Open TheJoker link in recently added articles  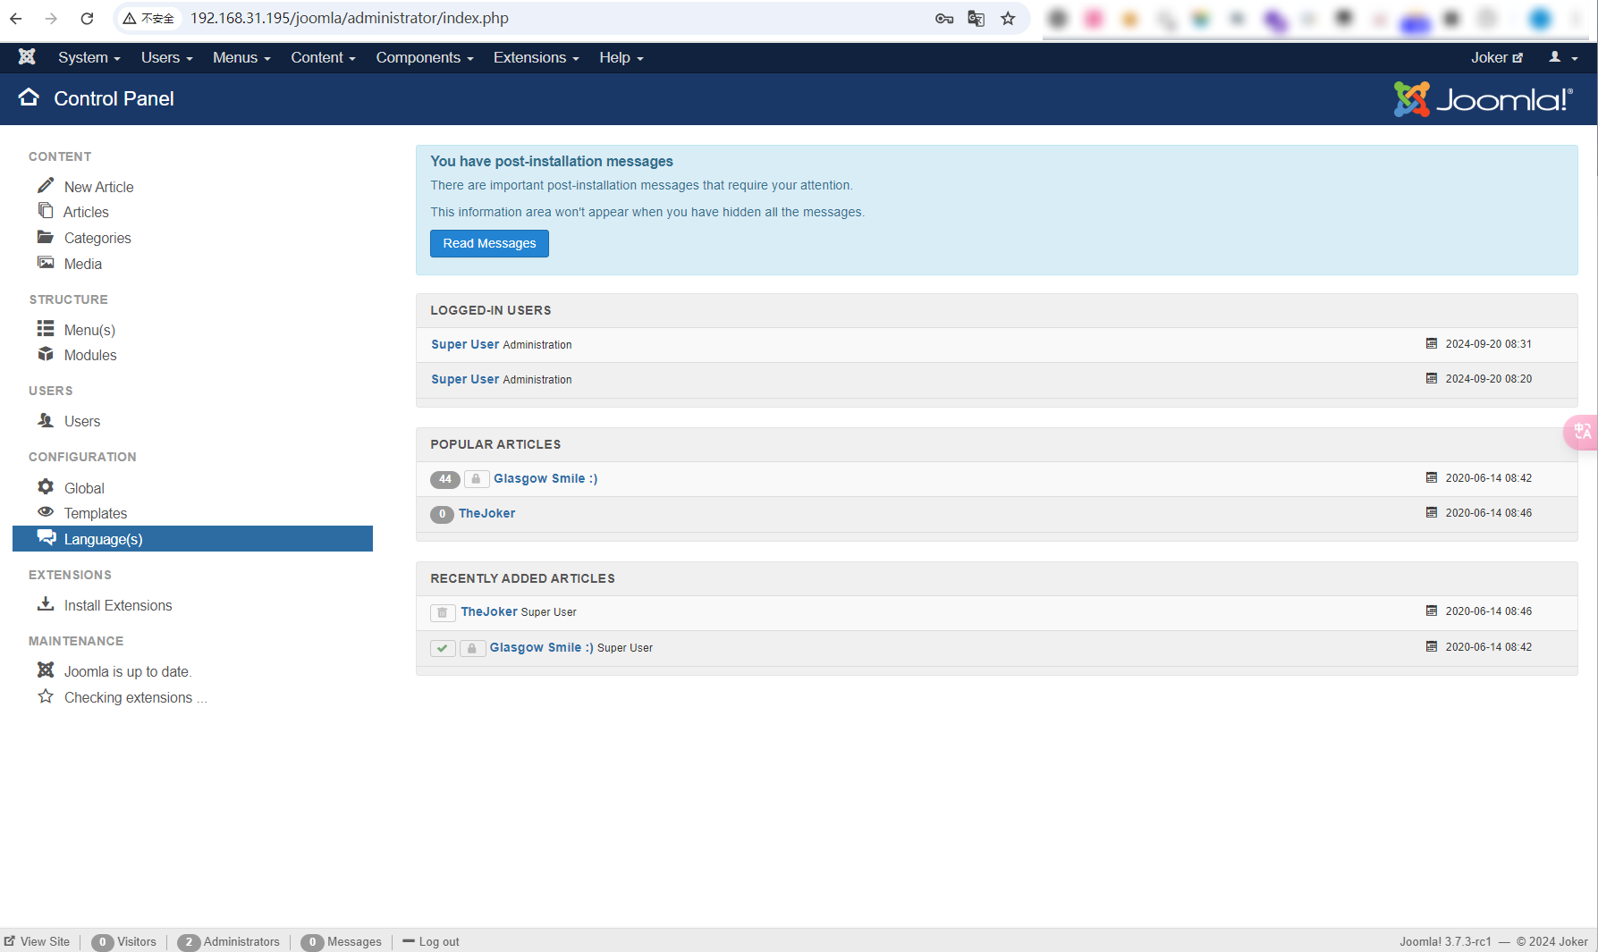(x=489, y=611)
